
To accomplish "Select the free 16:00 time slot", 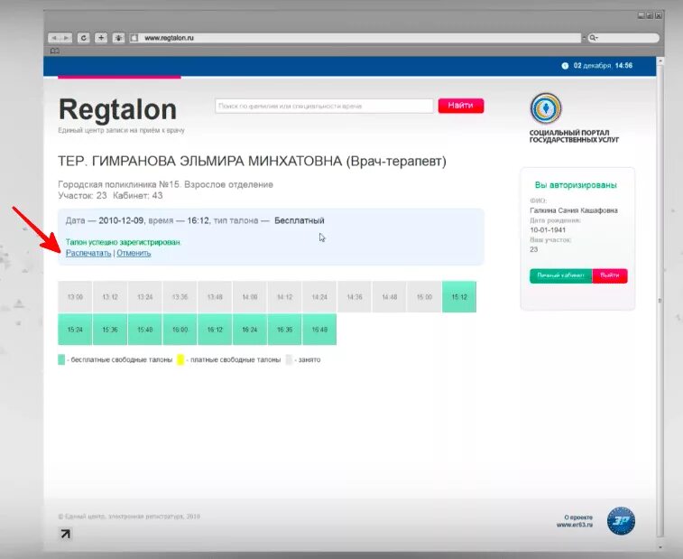I will tap(180, 330).
